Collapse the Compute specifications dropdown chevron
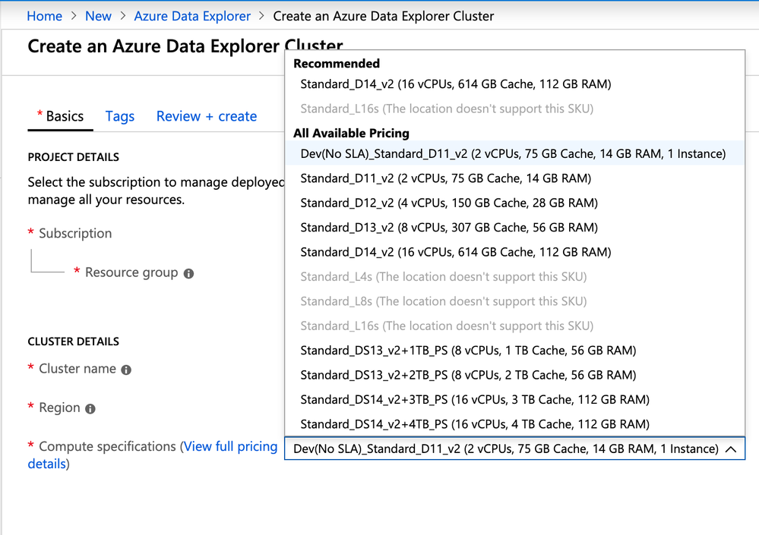The width and height of the screenshot is (759, 535). point(731,449)
